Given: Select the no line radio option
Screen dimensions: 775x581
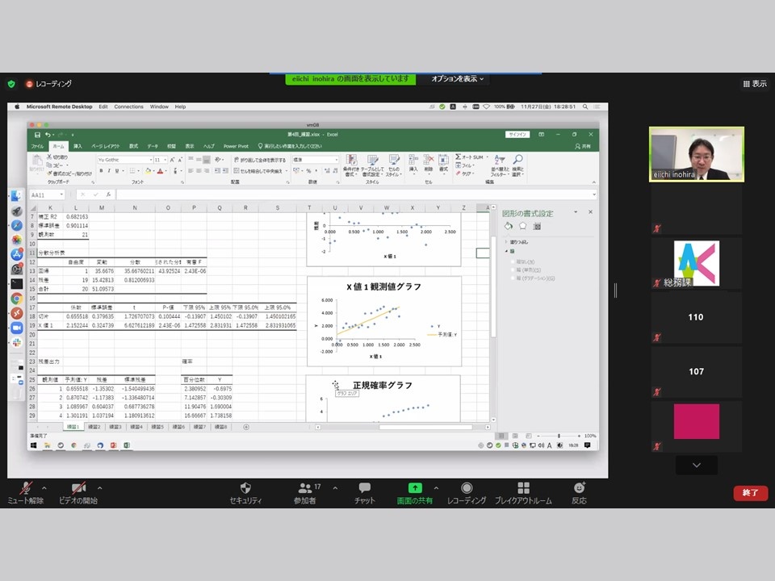Looking at the screenshot, I should point(513,261).
